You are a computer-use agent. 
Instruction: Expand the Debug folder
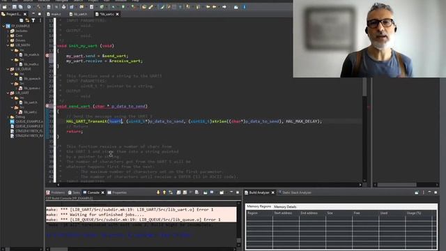pos(8,116)
